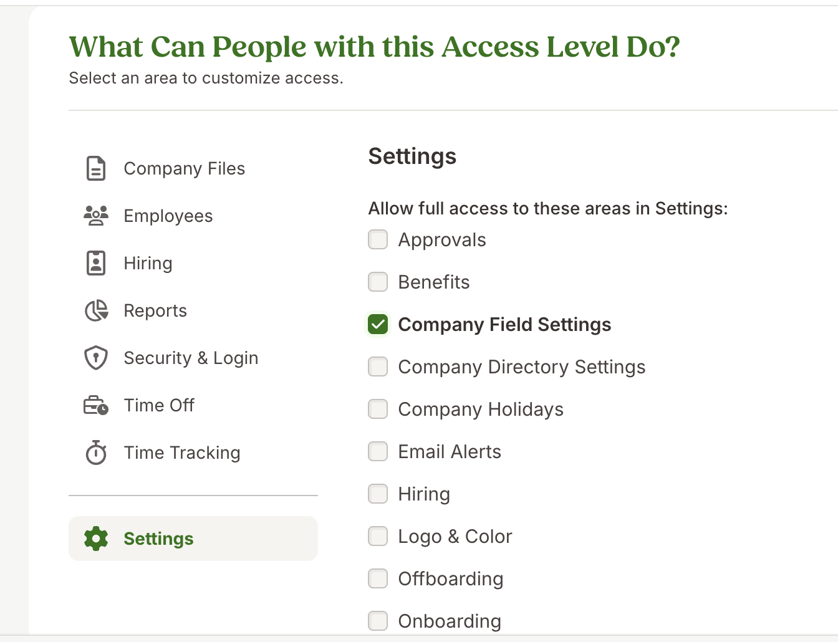Image resolution: width=838 pixels, height=642 pixels.
Task: Click the Company Files document icon
Action: 96,168
